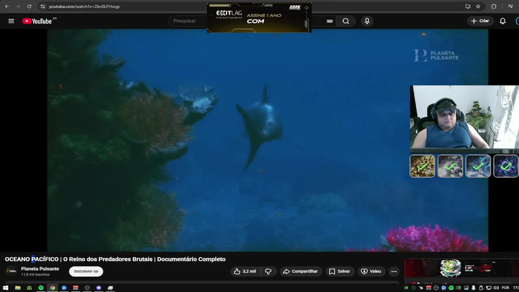The image size is (519, 292).
Task: Click the ExitLag ad banner at top
Action: pos(259,18)
